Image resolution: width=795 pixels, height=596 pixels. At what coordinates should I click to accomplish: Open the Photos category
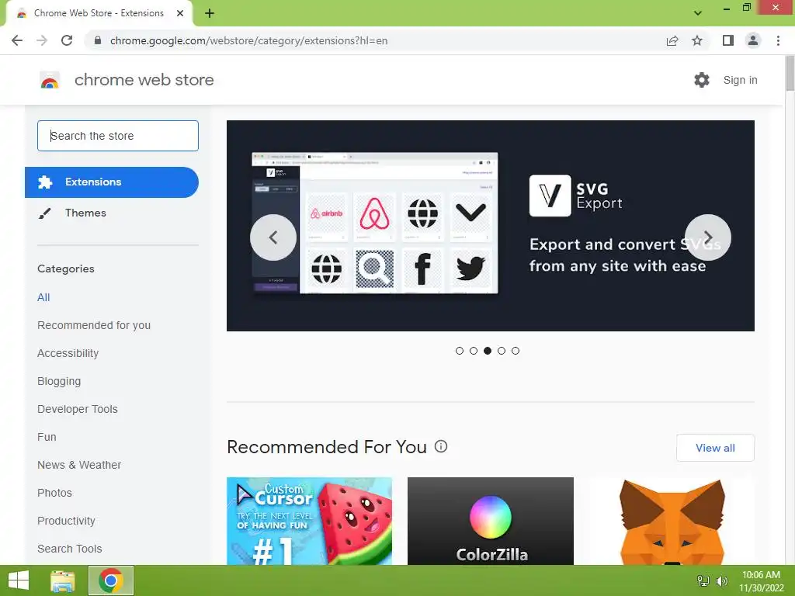click(55, 493)
